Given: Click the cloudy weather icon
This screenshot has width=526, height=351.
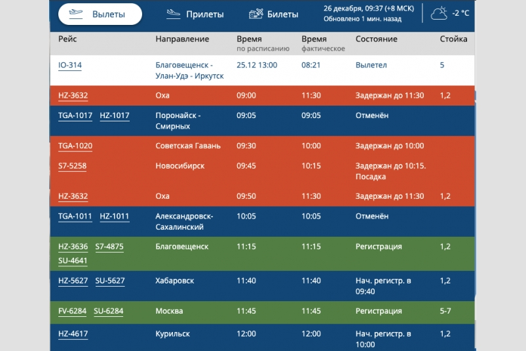Looking at the screenshot, I should point(440,13).
